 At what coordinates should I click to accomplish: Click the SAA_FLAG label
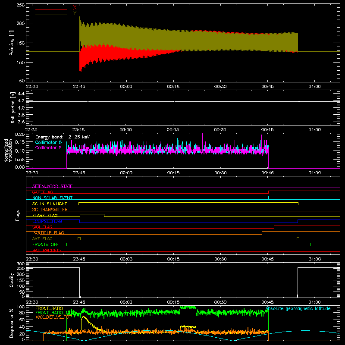point(42,227)
